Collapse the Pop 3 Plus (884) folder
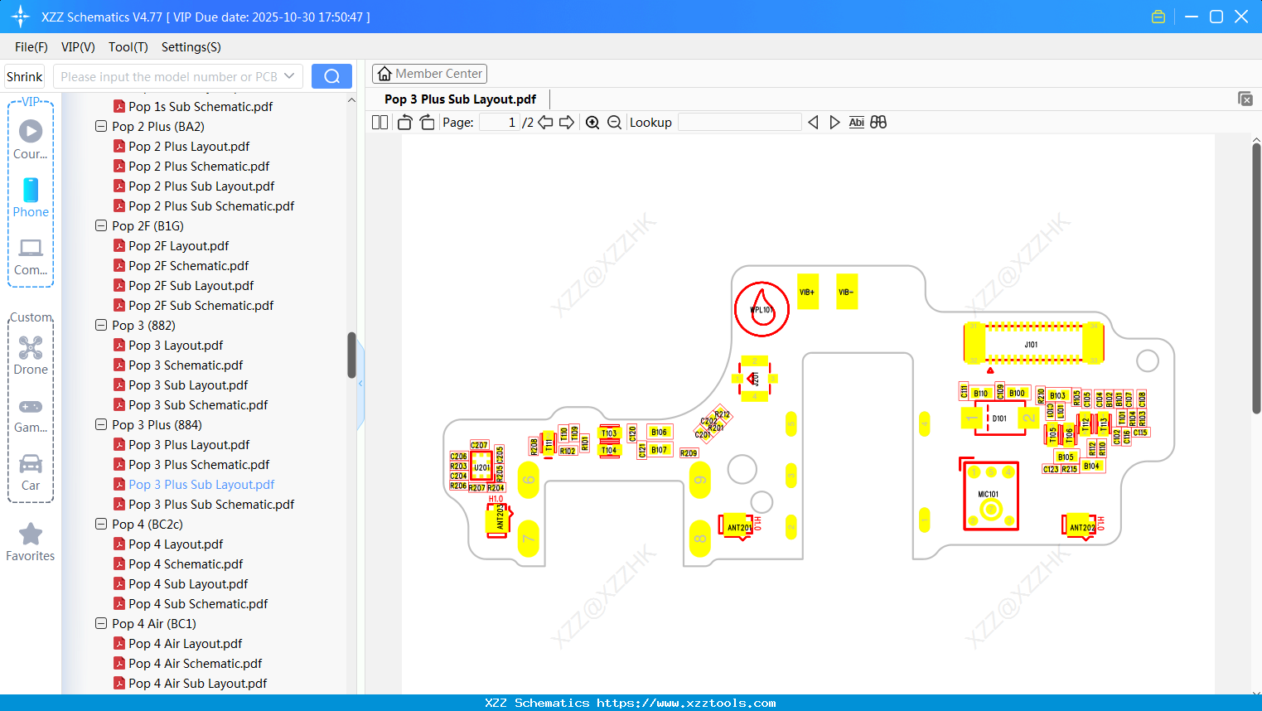This screenshot has height=711, width=1262. (x=101, y=424)
